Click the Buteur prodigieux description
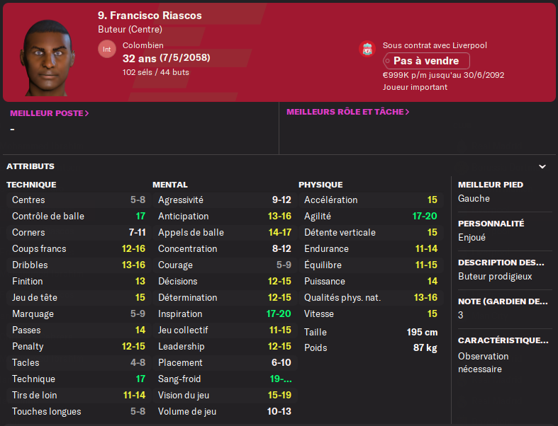 (495, 277)
